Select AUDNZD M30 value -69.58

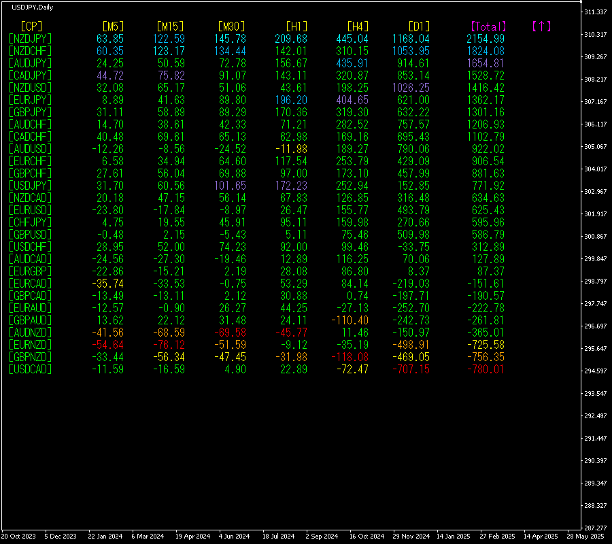[230, 333]
